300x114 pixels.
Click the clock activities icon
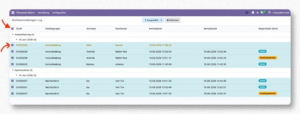click(269, 12)
